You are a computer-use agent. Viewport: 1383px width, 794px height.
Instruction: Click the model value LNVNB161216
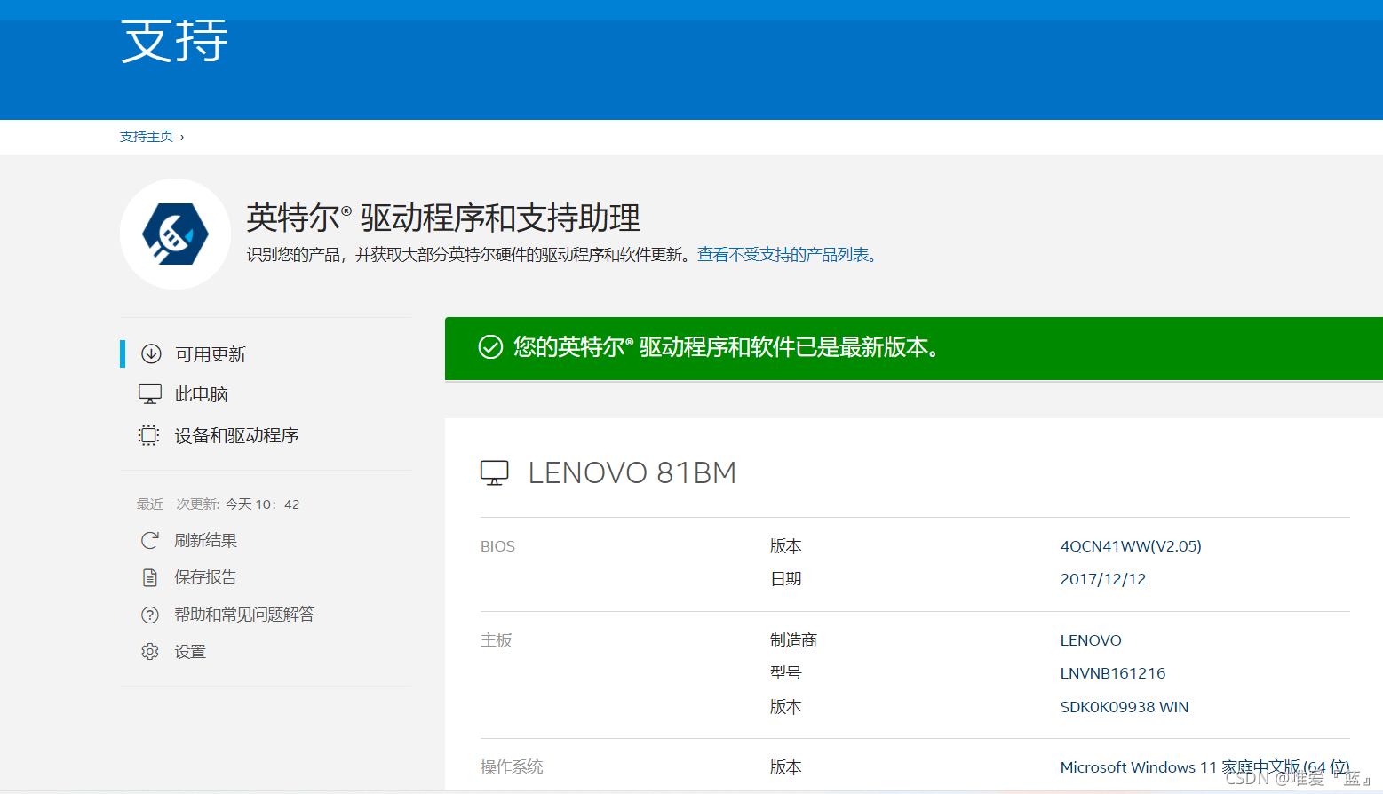pyautogui.click(x=1113, y=673)
